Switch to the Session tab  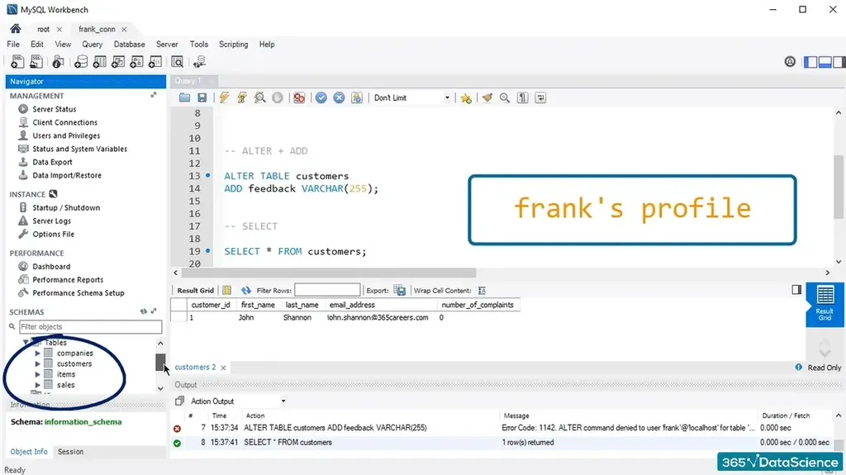tap(70, 452)
